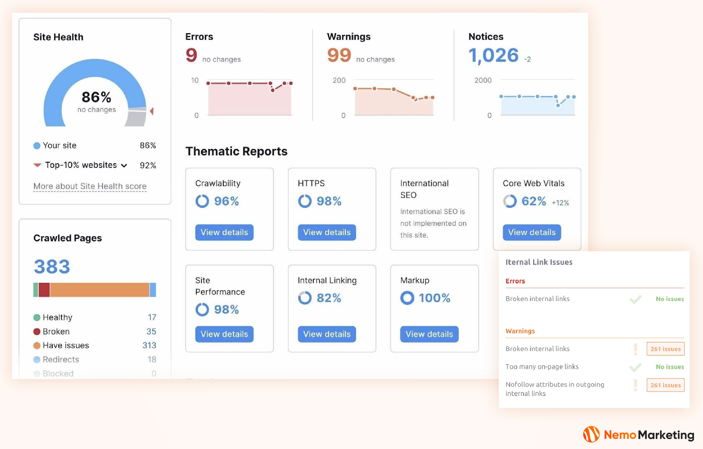
Task: Open View details for Site Performance
Action: [224, 334]
